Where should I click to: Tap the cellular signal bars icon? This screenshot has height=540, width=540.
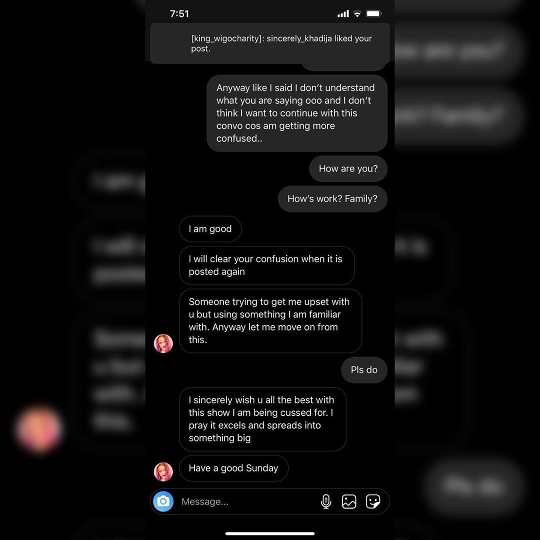(x=343, y=14)
